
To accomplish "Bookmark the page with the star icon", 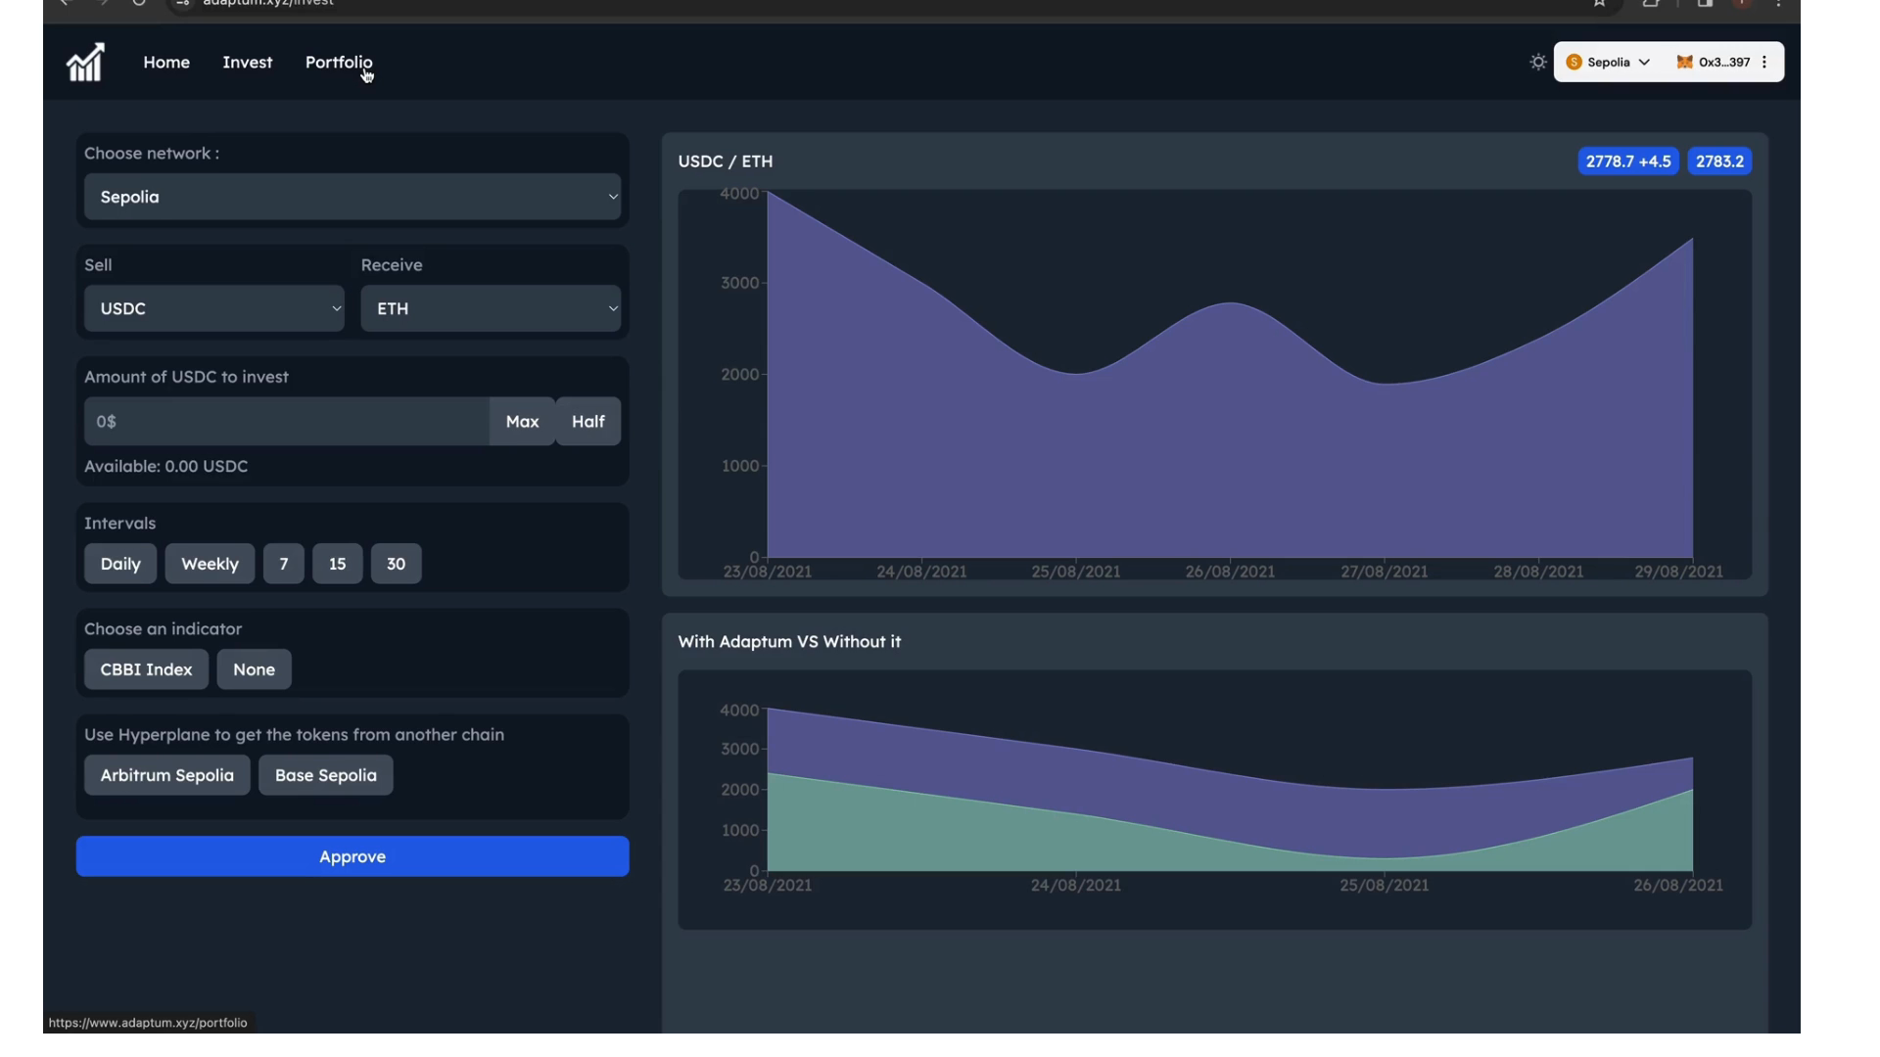I will 1599,3.
